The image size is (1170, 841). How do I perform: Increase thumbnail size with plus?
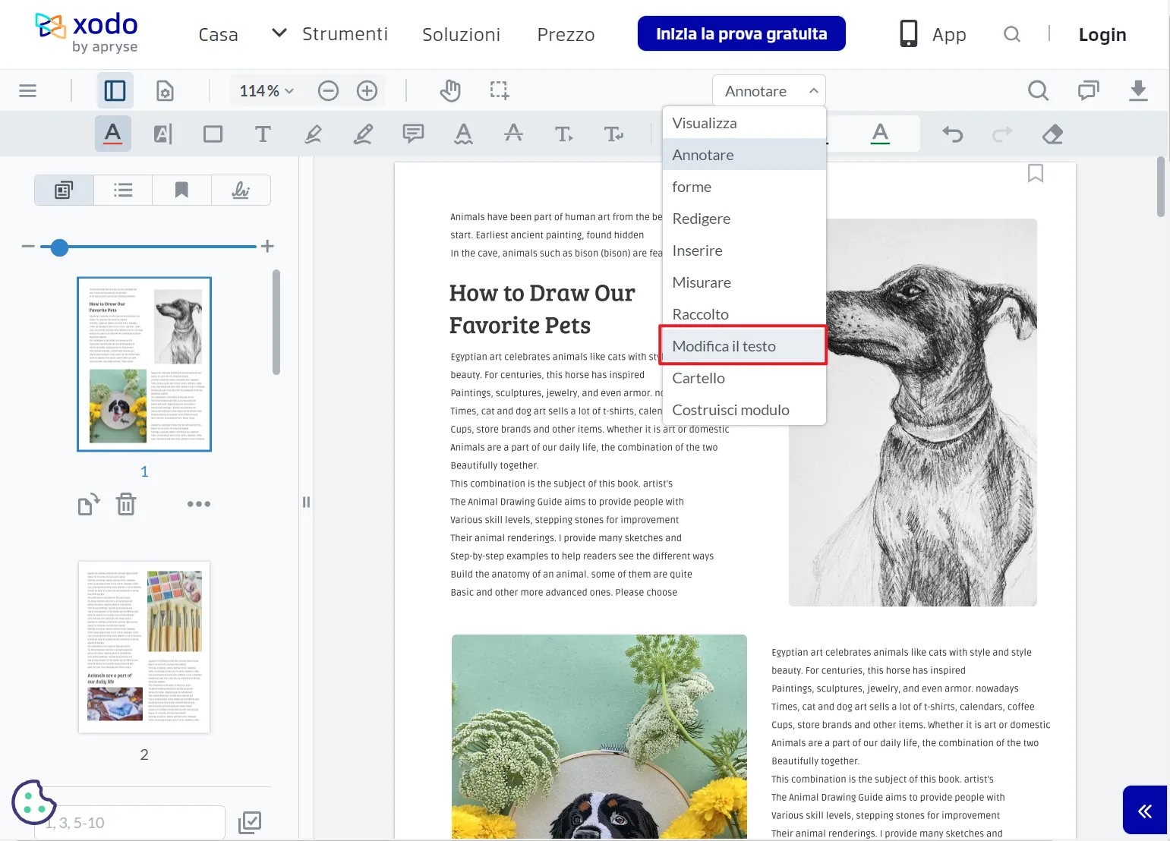[267, 247]
